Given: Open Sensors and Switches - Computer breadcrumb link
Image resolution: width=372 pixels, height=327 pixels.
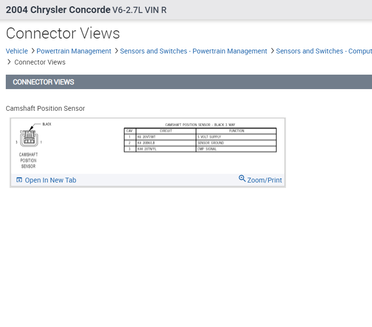Looking at the screenshot, I should coord(324,51).
